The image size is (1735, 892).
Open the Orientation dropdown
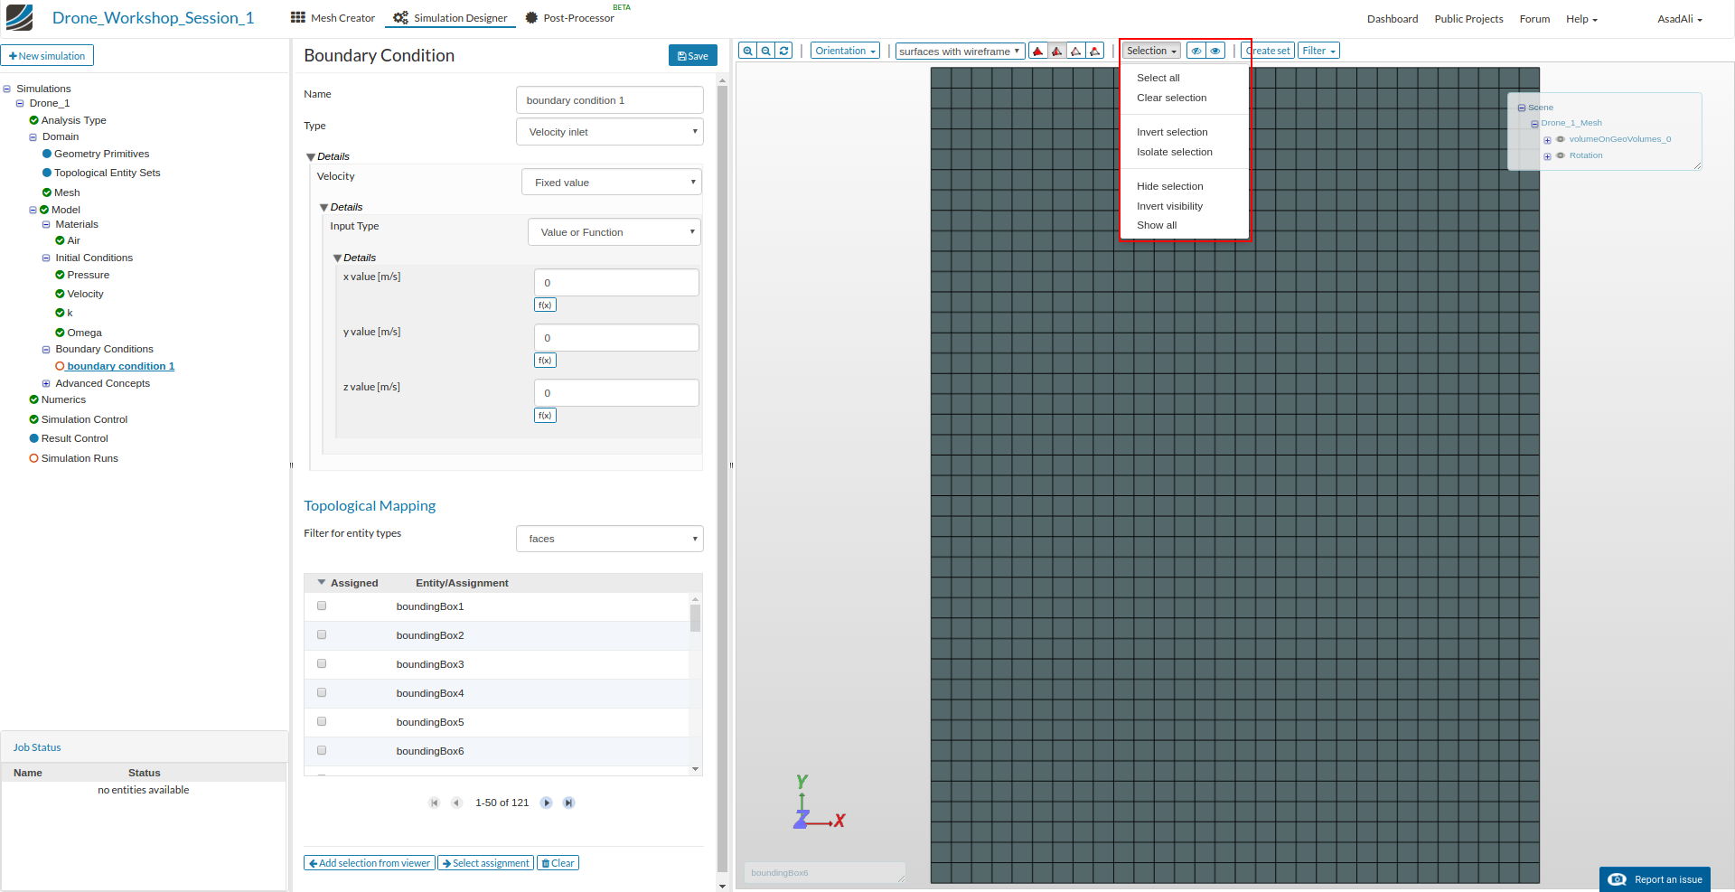(x=845, y=51)
